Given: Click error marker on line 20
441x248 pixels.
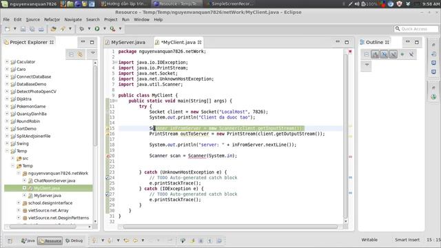Looking at the screenshot, I should click(x=107, y=156).
